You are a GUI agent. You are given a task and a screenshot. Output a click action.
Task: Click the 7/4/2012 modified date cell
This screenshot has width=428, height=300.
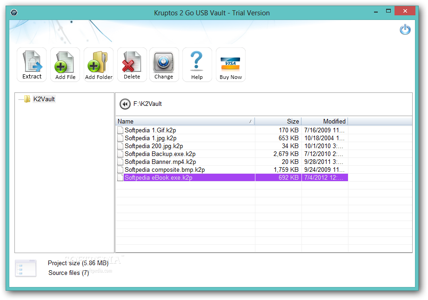[x=325, y=178]
